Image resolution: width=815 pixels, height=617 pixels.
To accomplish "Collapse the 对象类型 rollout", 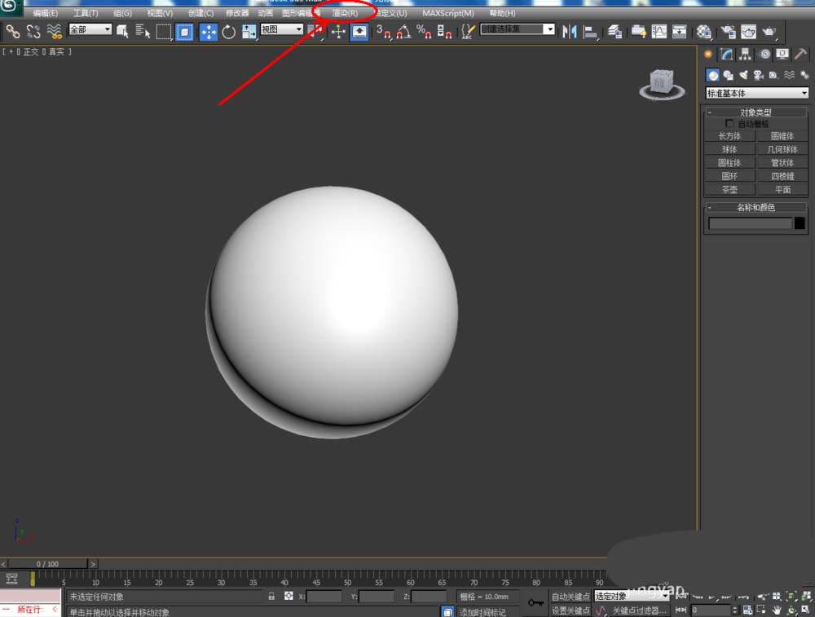I will point(756,112).
